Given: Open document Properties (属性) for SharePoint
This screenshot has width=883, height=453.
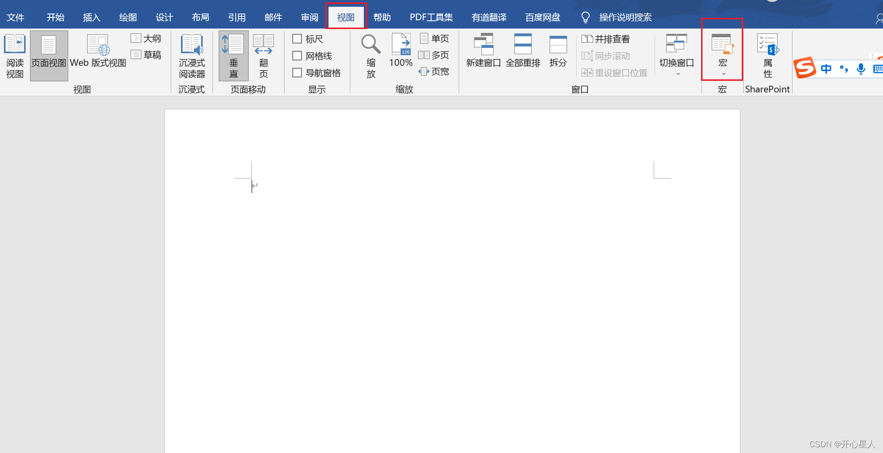Looking at the screenshot, I should [x=768, y=56].
